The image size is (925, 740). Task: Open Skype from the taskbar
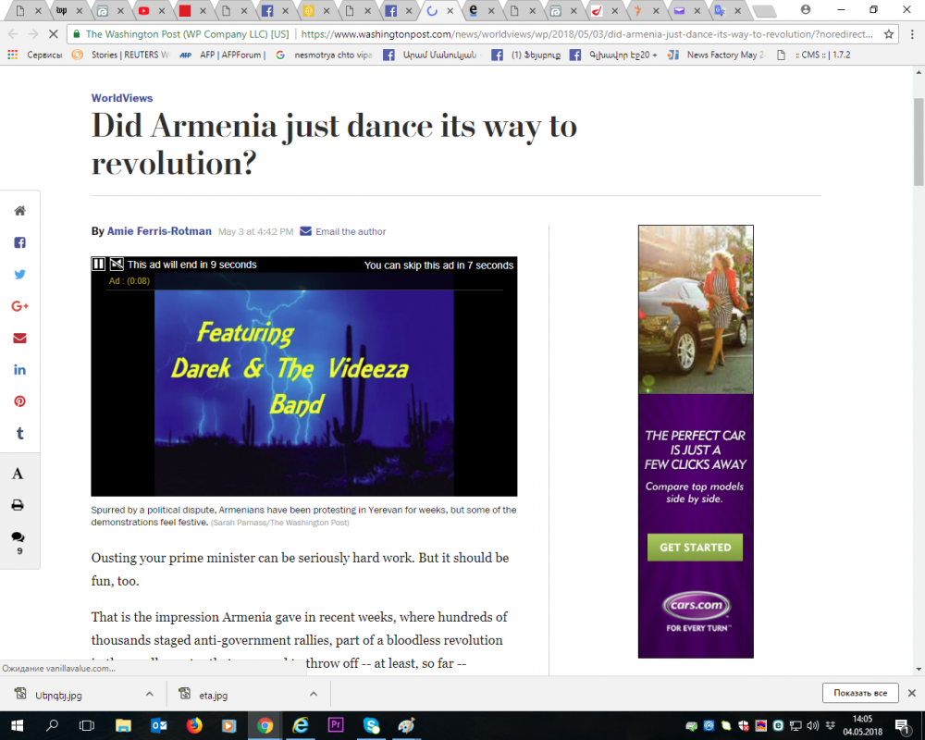tap(371, 725)
